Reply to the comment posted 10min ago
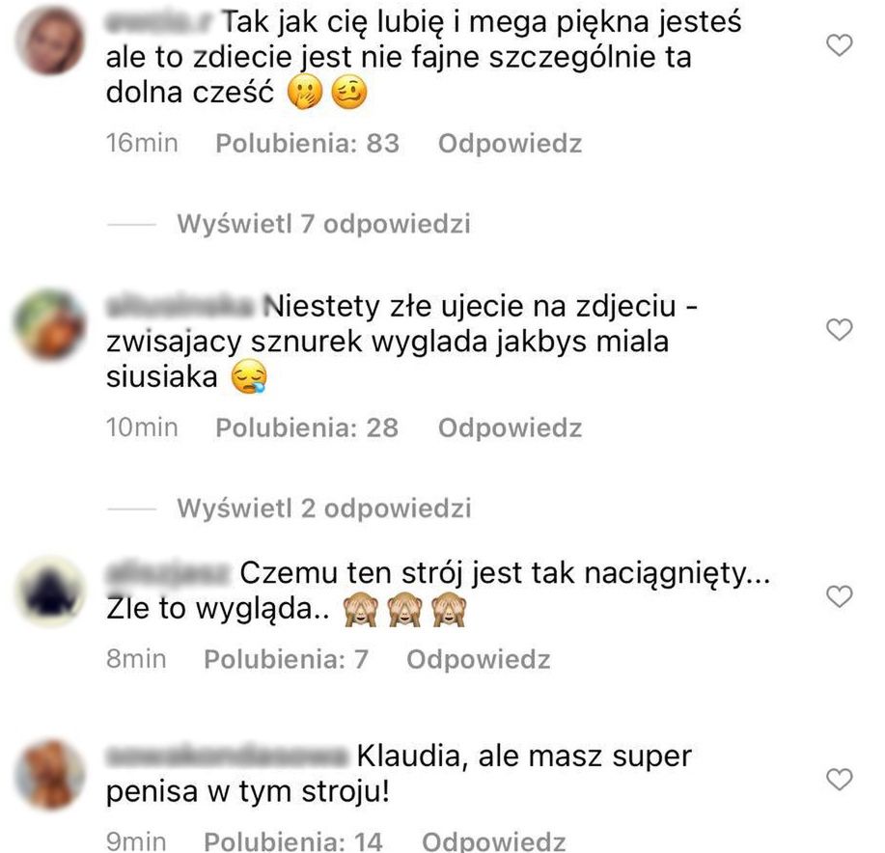The height and width of the screenshot is (853, 885). 510,428
